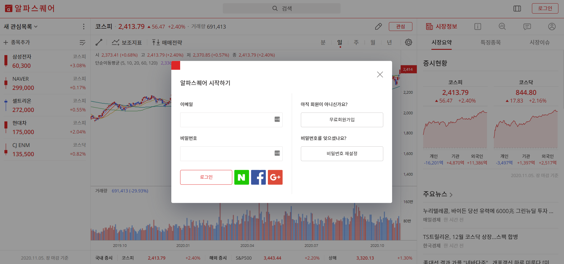This screenshot has height=264, width=564.
Task: Open 누리텔레콤 바이든 news headline
Action: [x=488, y=211]
